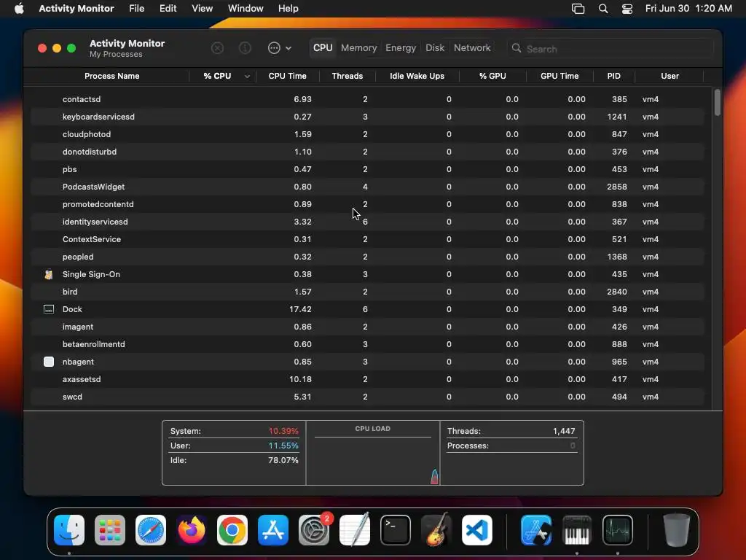The height and width of the screenshot is (560, 746).
Task: Sort by Threads column header
Action: tap(348, 76)
